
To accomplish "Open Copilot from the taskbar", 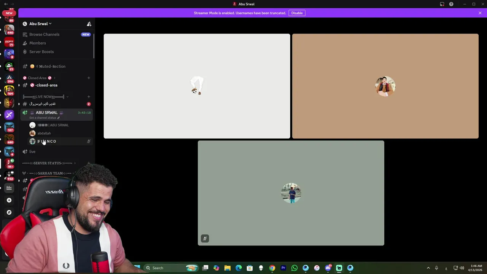I will pos(216,268).
